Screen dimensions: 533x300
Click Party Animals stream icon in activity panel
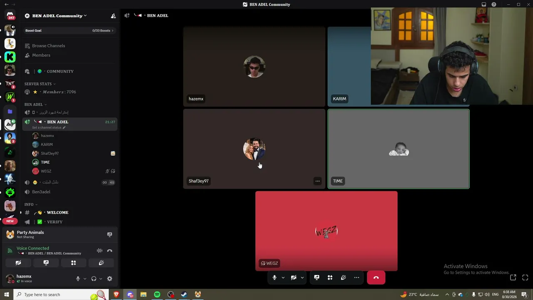point(110,235)
